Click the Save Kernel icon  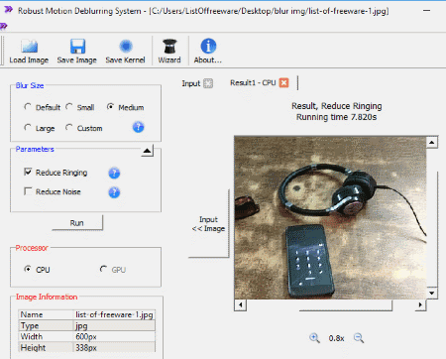tap(126, 47)
